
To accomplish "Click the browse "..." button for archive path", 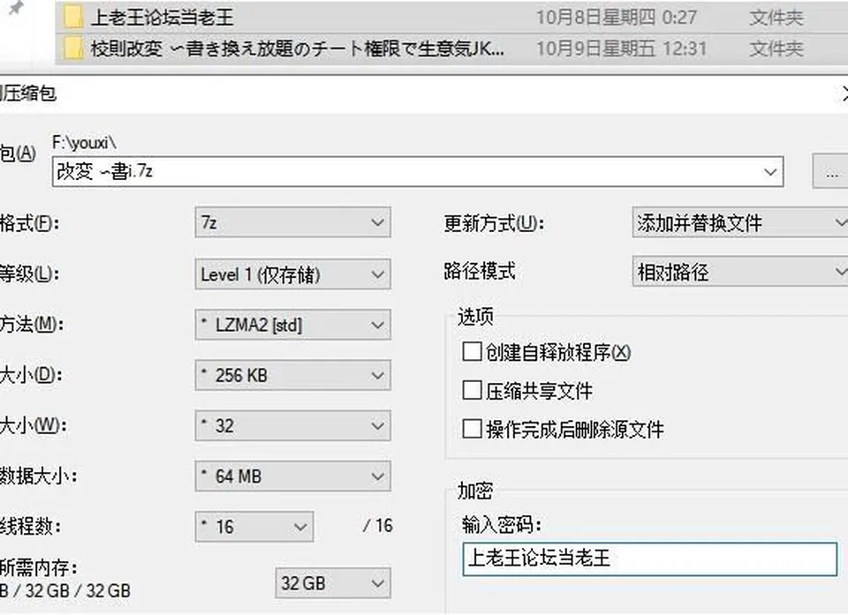I will point(831,173).
